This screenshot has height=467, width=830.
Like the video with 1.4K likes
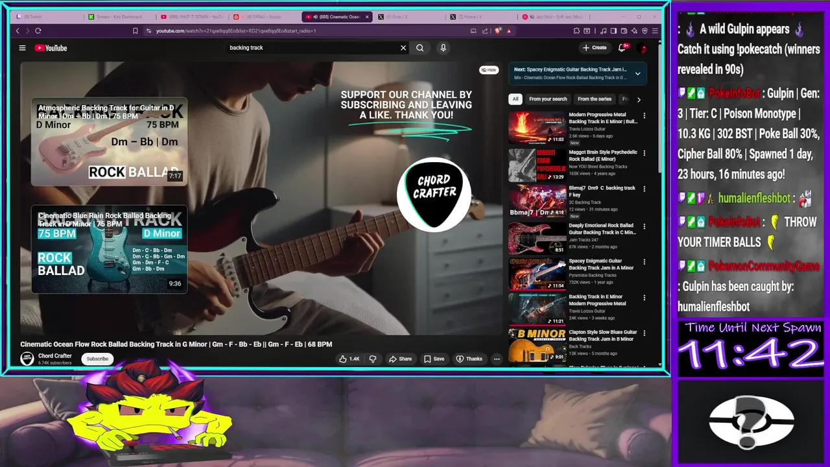(x=349, y=359)
